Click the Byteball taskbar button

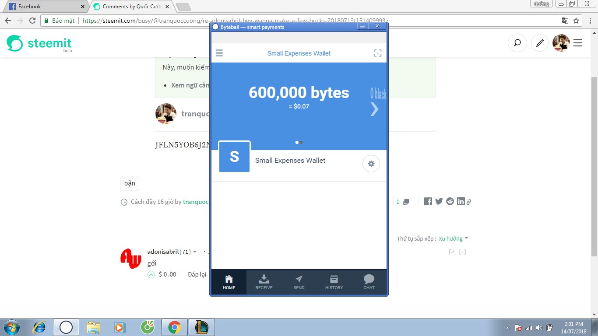[66, 327]
